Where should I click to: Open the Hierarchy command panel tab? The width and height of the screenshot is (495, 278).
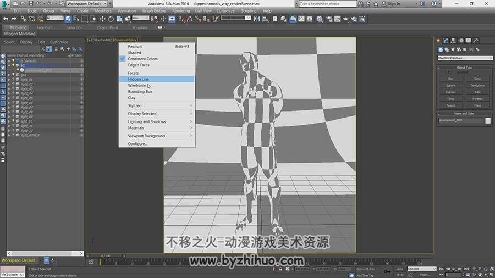pos(453,40)
